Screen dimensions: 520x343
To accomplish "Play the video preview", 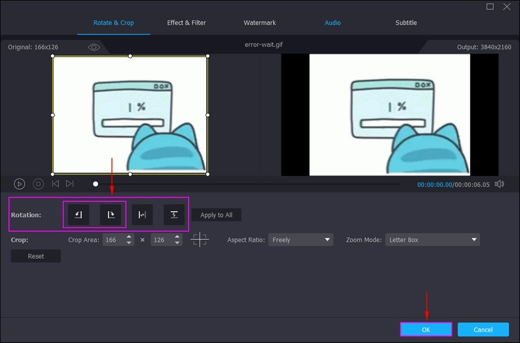I will pyautogui.click(x=19, y=184).
